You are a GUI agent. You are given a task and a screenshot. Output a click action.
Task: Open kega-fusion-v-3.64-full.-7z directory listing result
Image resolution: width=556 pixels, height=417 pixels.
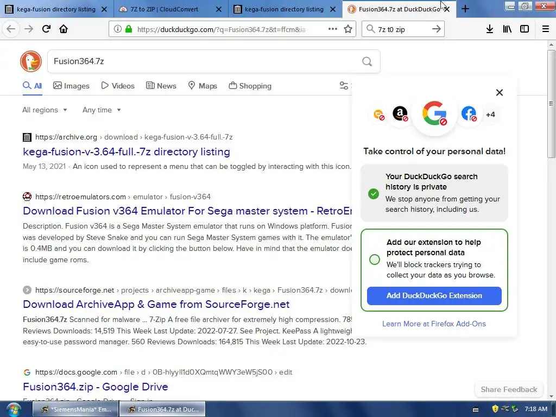[126, 152]
